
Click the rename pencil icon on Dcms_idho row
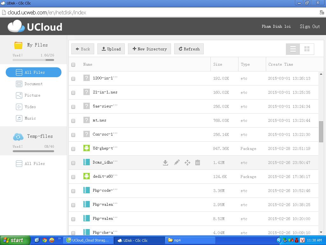pyautogui.click(x=177, y=163)
